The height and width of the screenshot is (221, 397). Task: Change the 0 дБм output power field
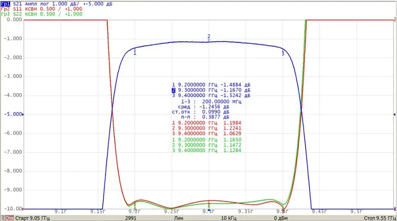(280, 218)
